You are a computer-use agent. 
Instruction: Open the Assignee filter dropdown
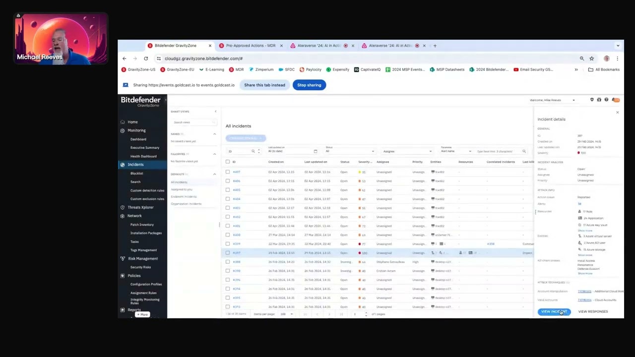pyautogui.click(x=407, y=151)
